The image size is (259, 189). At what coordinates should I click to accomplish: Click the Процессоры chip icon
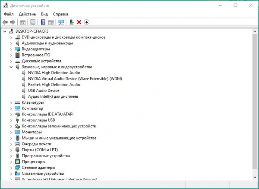point(18,162)
